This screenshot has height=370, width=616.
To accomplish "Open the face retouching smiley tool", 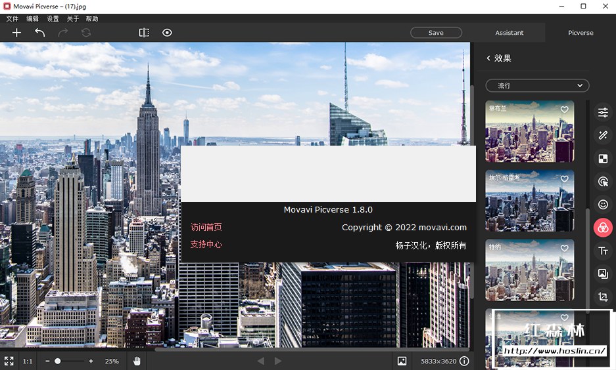I will [603, 205].
